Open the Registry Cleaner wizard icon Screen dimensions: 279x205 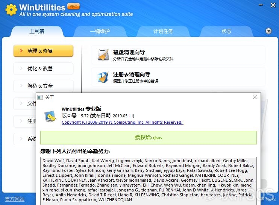[103, 77]
